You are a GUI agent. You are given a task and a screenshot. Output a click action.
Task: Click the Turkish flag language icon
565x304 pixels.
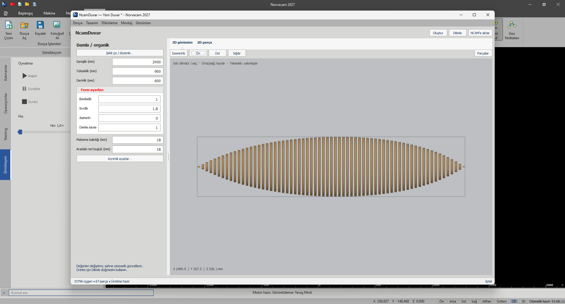click(x=12, y=4)
